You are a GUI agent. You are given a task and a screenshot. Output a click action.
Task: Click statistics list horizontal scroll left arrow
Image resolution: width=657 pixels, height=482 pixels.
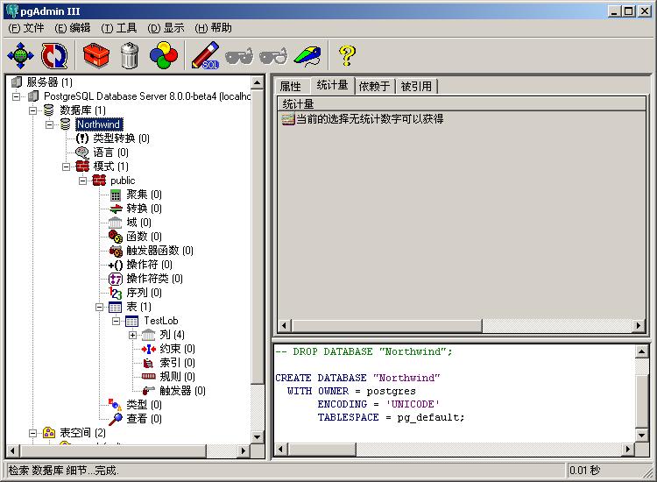click(x=285, y=326)
